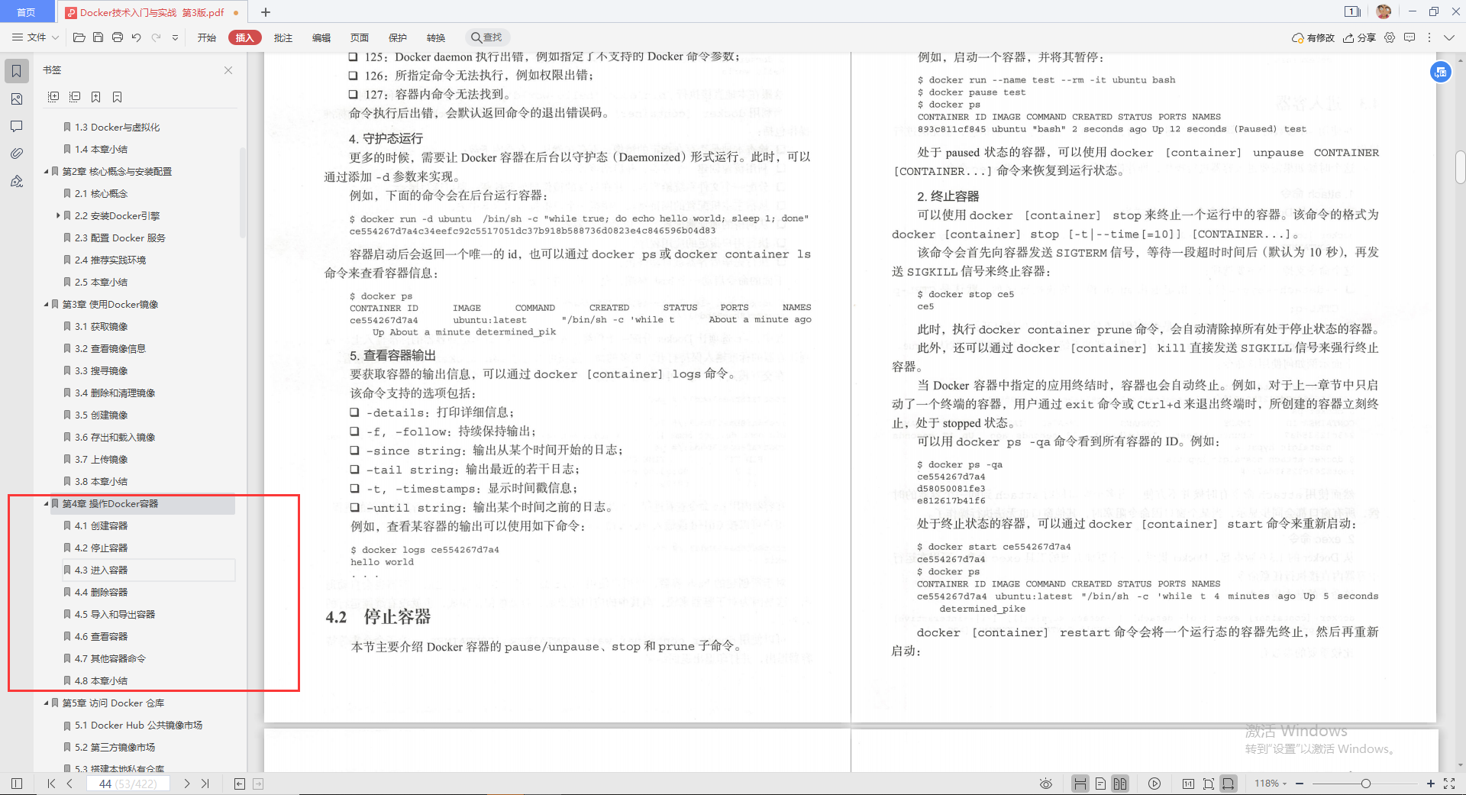Click the save icon in toolbar
The image size is (1466, 795).
tap(98, 37)
